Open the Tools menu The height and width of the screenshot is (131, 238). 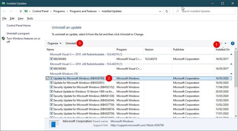30,18
